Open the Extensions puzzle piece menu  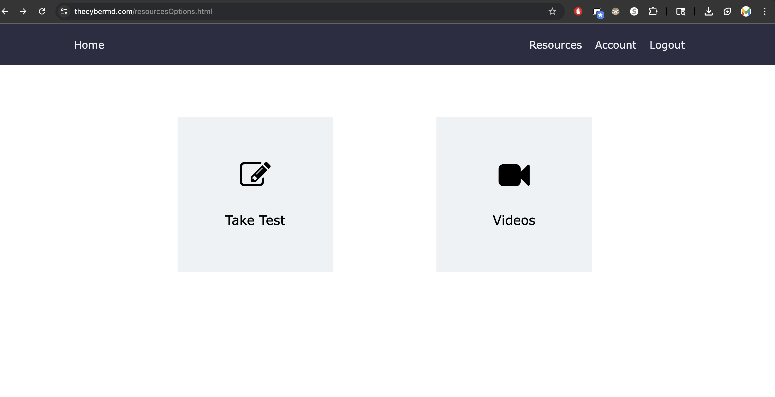pos(653,11)
